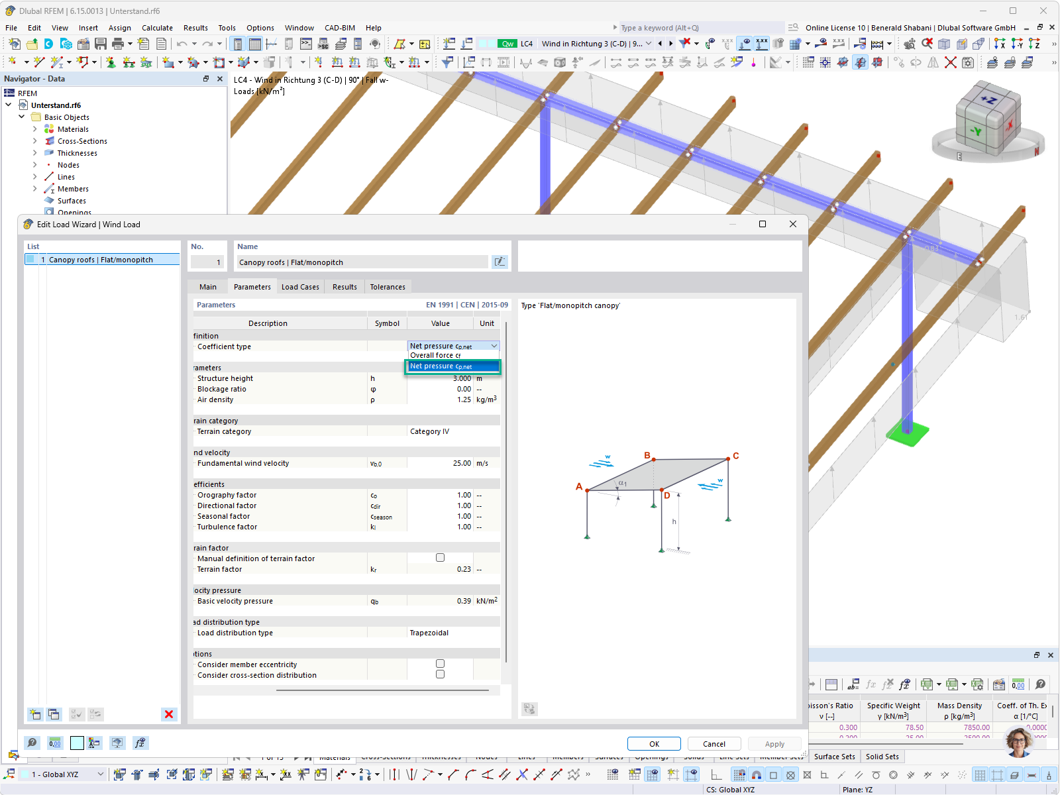Open the Coefficient type combo box
Viewport: 1060px width, 795px height.
tap(453, 346)
